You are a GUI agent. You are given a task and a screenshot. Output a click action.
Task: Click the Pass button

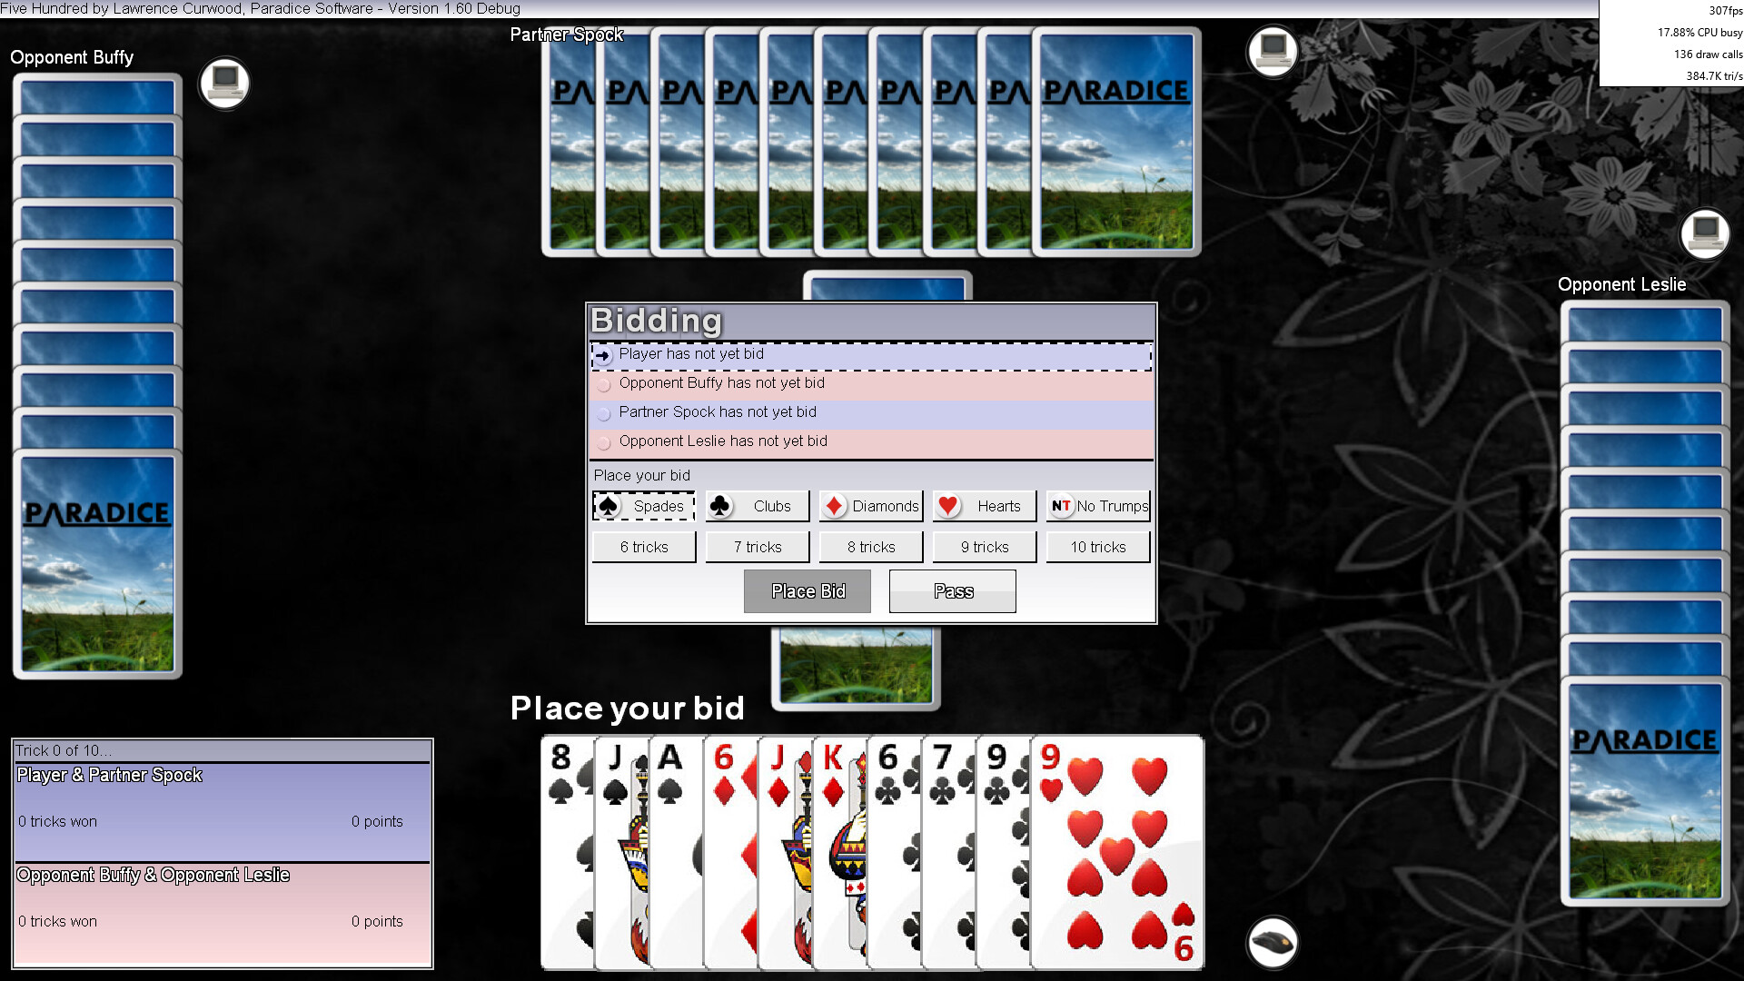952,591
